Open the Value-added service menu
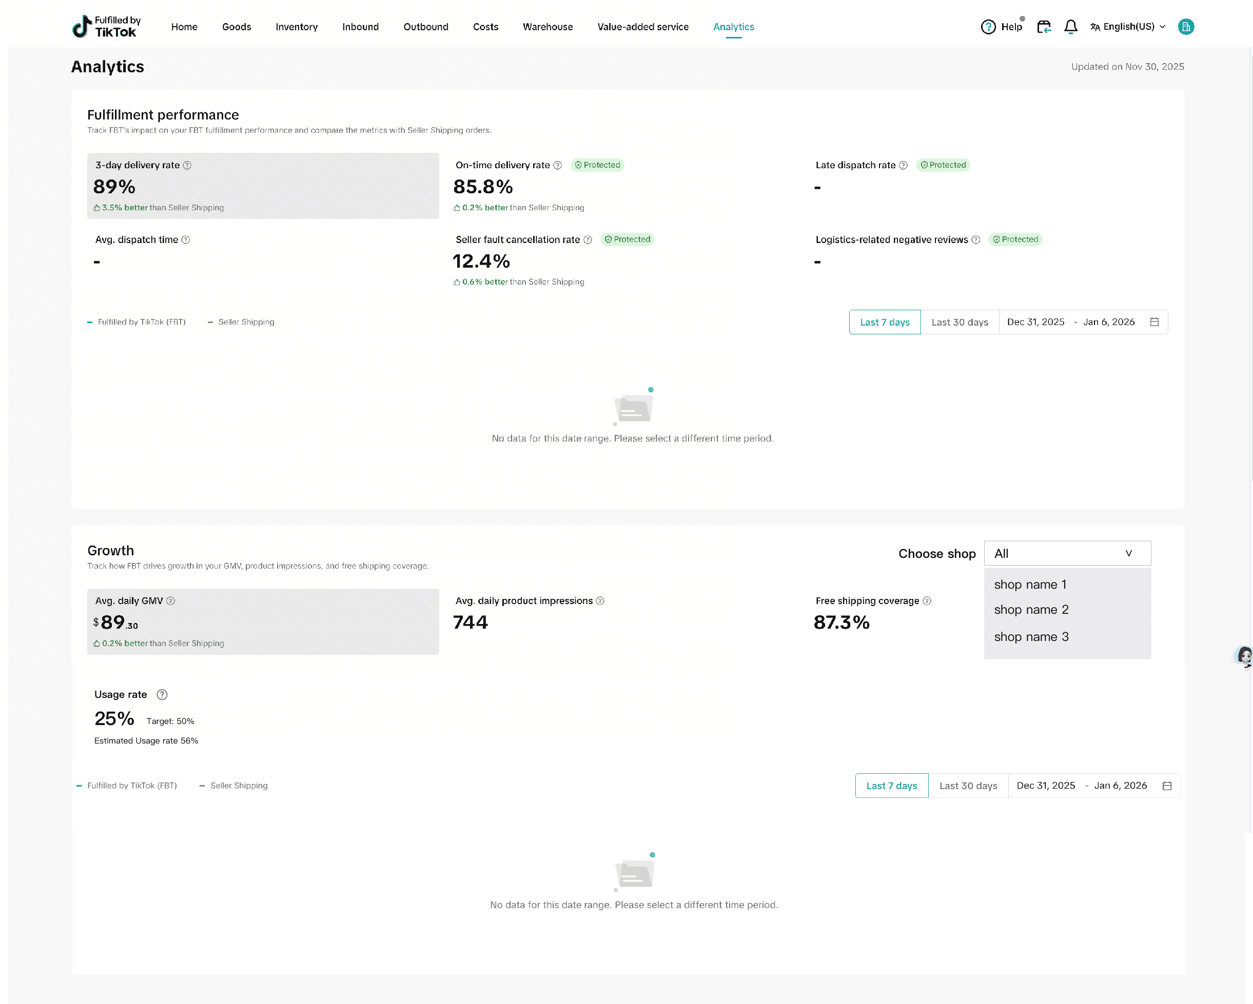 click(x=643, y=27)
